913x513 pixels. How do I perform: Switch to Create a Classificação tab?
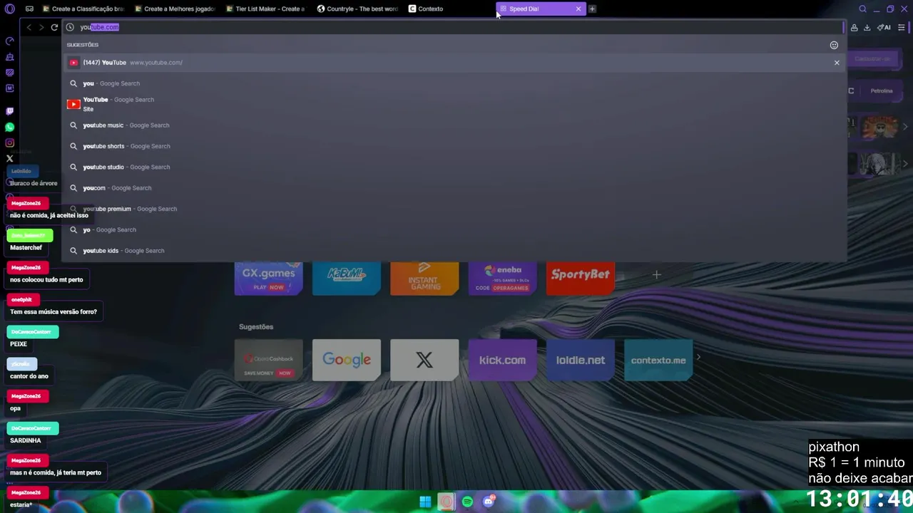pos(83,9)
